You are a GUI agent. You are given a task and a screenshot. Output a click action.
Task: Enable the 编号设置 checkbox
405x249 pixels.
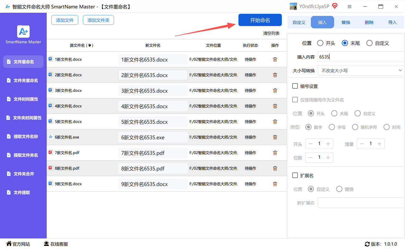295,86
